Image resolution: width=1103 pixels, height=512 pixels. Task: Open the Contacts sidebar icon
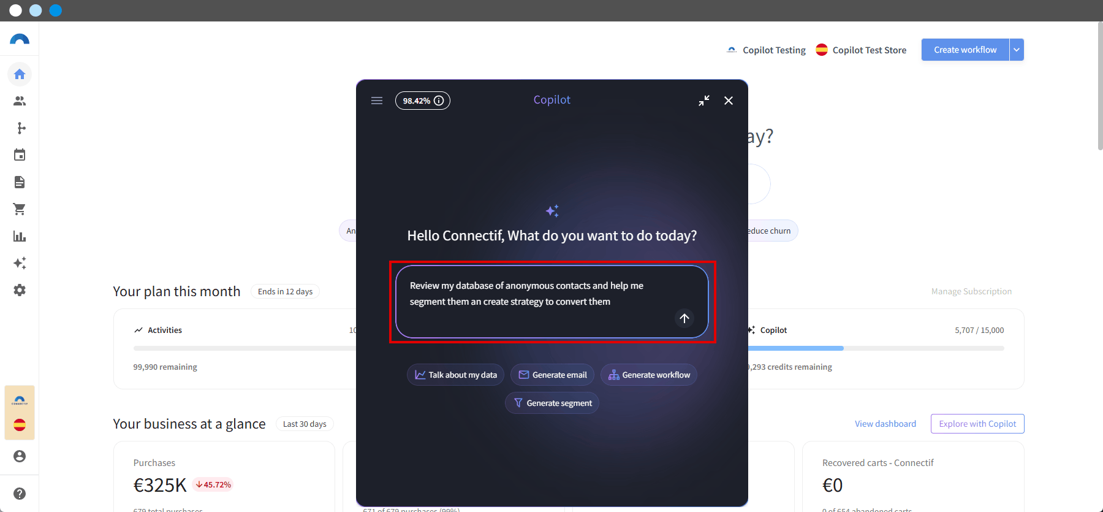pos(20,101)
